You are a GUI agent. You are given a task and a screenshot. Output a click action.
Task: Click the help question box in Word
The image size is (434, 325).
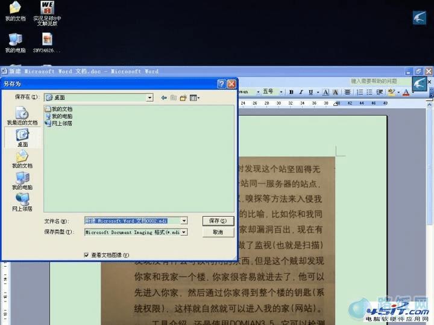pyautogui.click(x=380, y=81)
